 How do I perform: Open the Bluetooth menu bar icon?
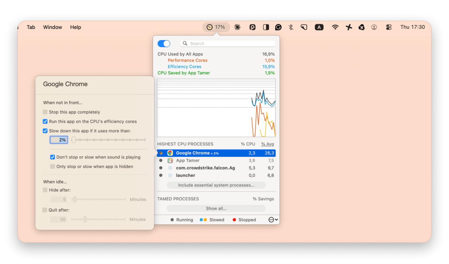(x=291, y=27)
